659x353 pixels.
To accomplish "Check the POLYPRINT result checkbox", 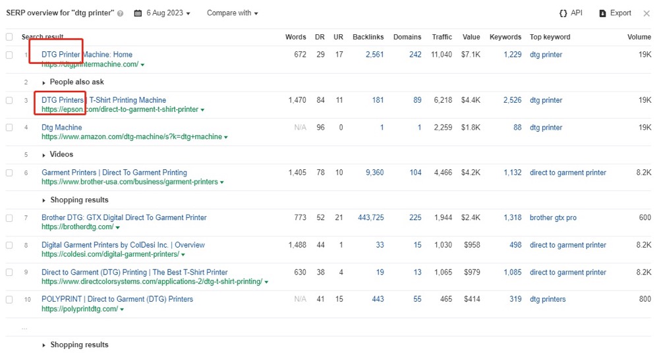I will [9, 300].
